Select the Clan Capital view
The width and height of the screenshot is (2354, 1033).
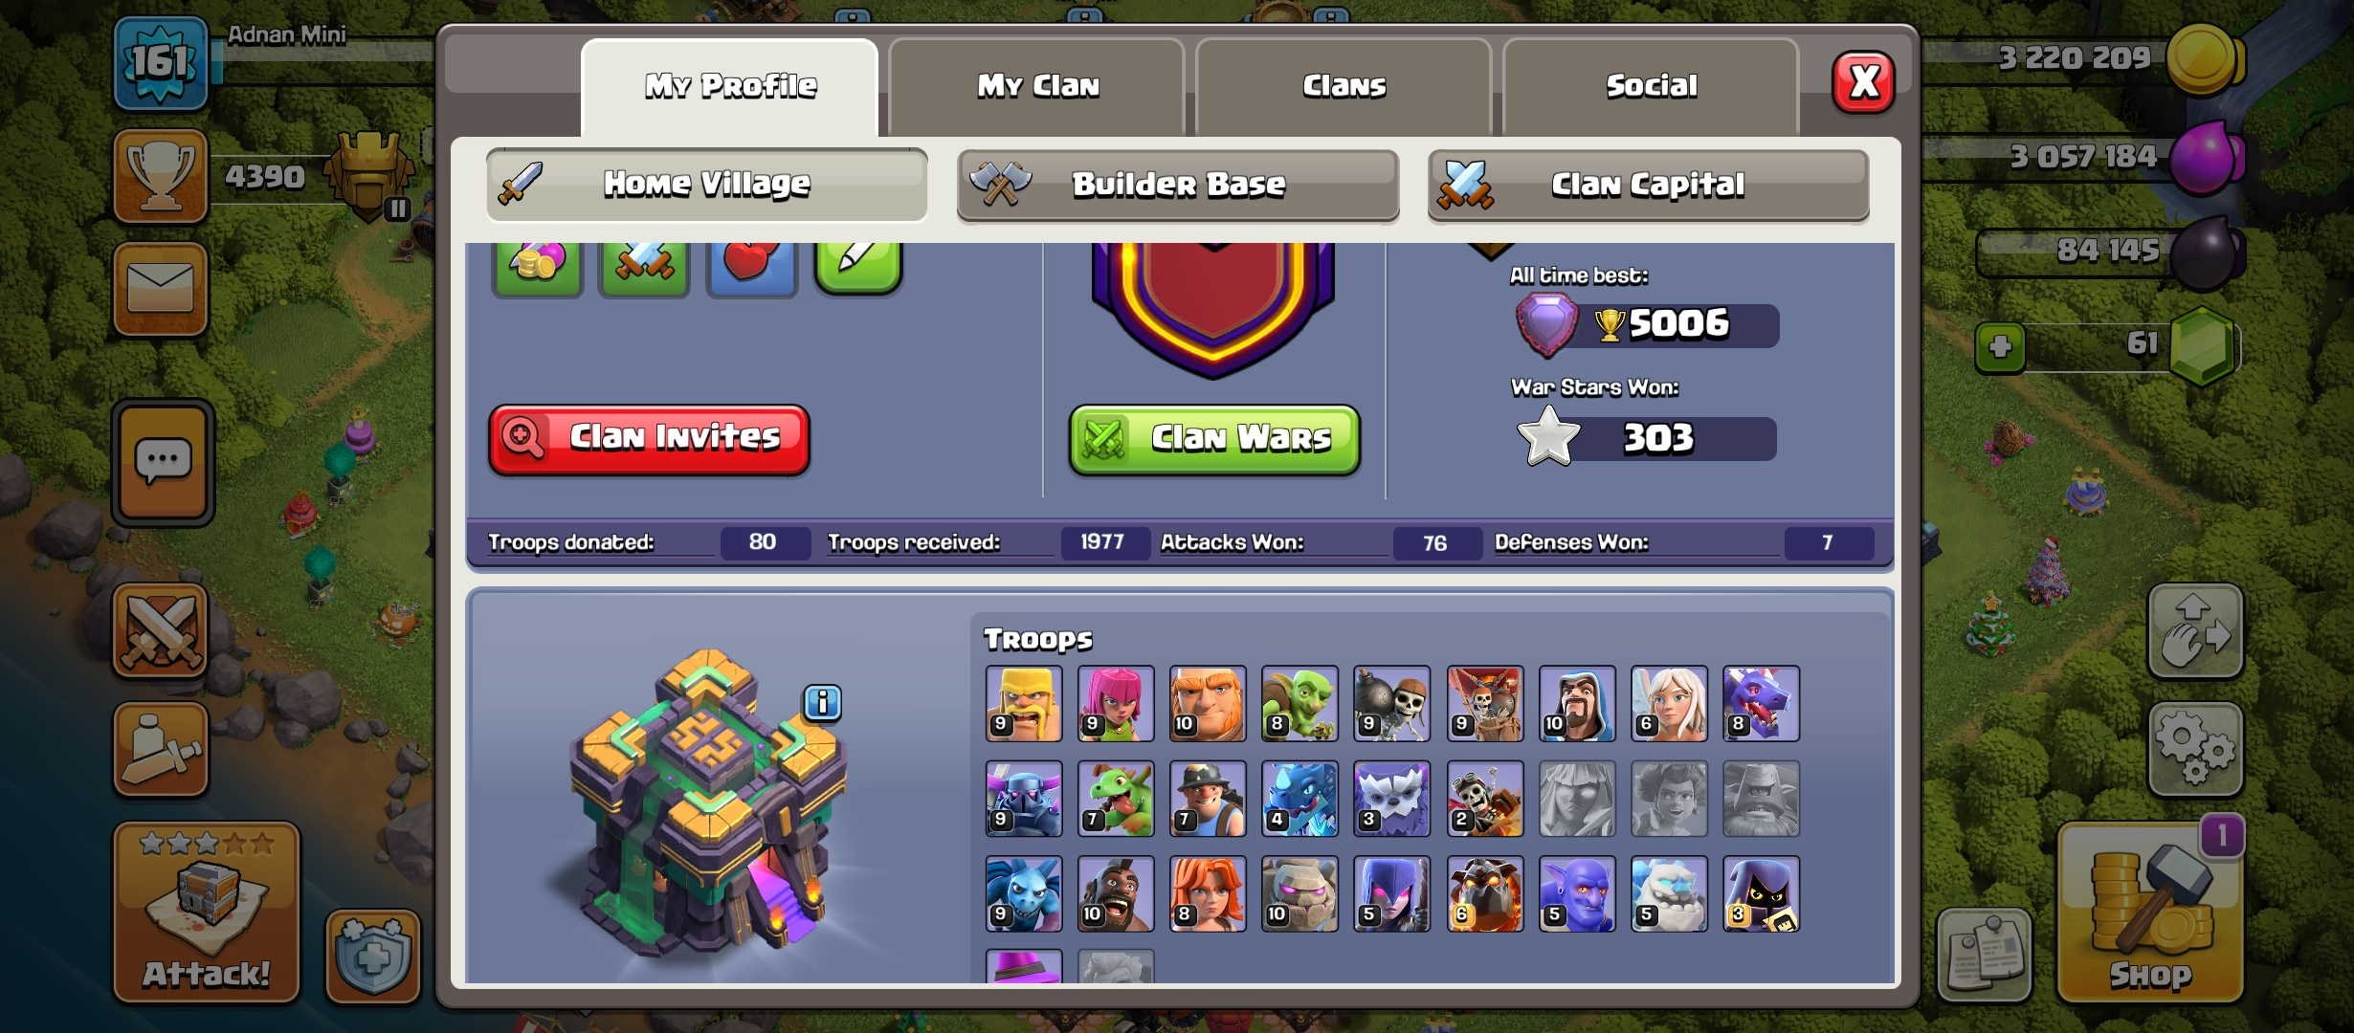[x=1648, y=185]
